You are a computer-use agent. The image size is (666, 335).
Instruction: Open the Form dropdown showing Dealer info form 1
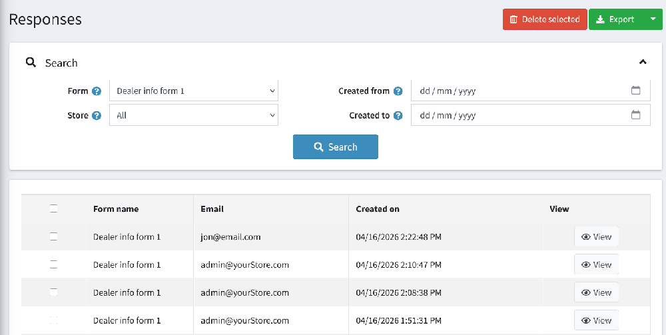pos(194,91)
